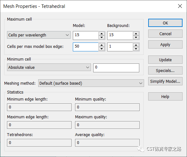Image resolution: width=187 pixels, height=157 pixels.
Task: Increase Model cells per wavelength value
Action: click(x=102, y=34)
